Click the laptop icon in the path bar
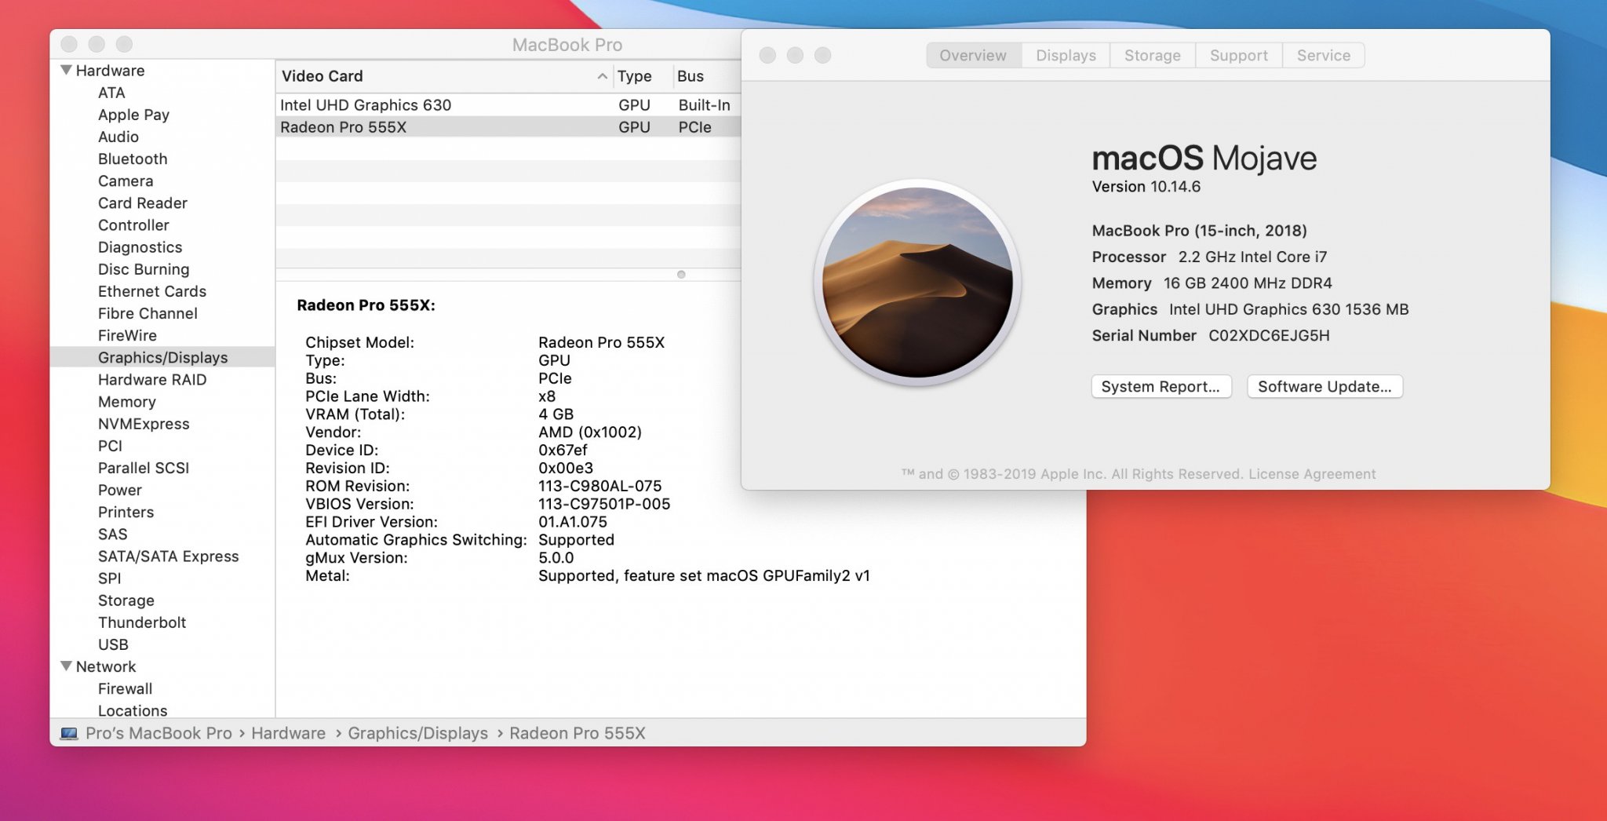Viewport: 1607px width, 821px height. click(69, 733)
